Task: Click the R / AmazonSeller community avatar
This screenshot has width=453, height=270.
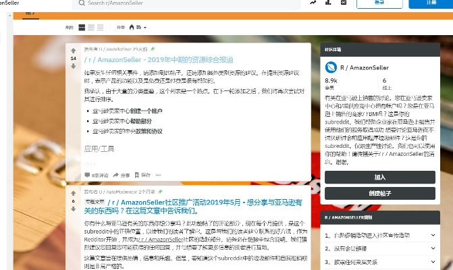Action: (x=331, y=67)
